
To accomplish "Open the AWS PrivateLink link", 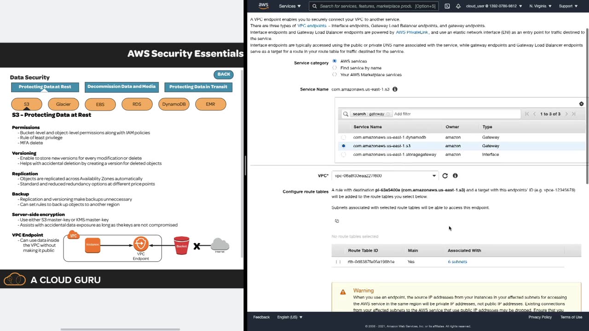I will point(412,32).
